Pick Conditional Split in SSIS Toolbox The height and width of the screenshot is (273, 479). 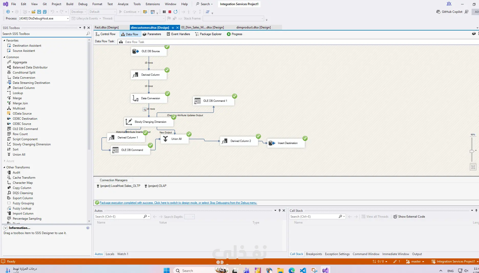[x=24, y=73]
